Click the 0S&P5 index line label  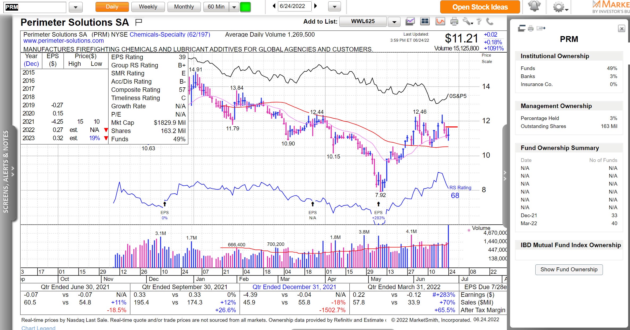[x=458, y=96]
